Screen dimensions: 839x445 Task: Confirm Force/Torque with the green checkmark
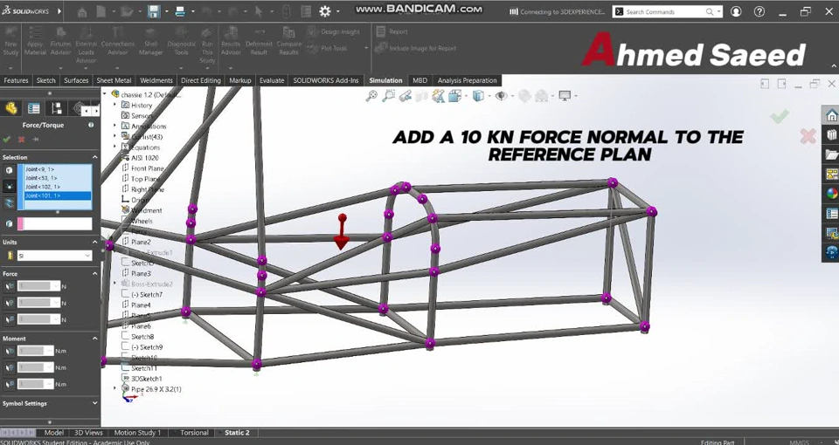coord(6,140)
